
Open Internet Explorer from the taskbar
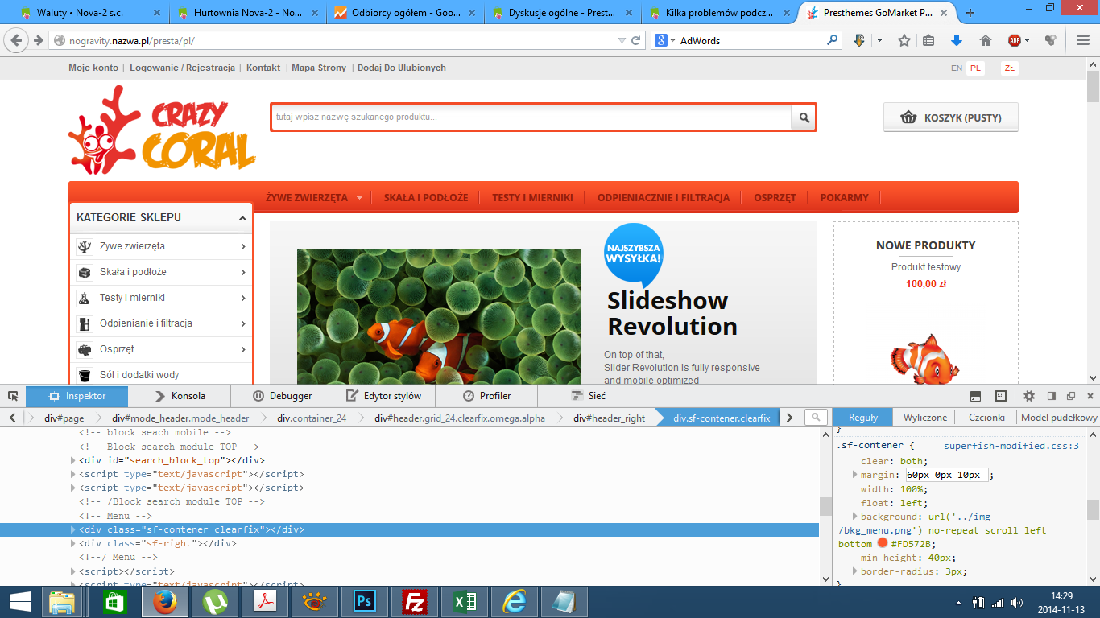(514, 602)
